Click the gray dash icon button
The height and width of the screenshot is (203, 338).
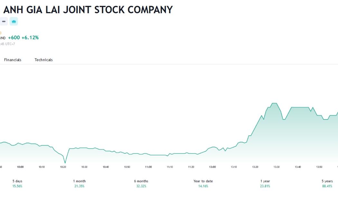coord(4,21)
